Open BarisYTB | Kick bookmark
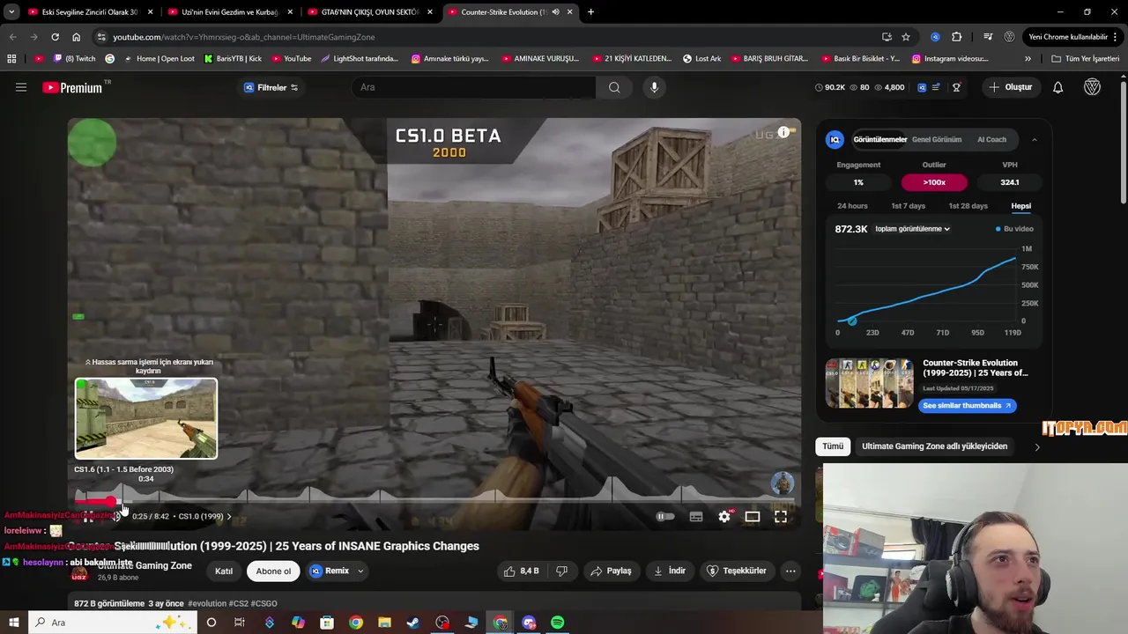 tap(233, 59)
